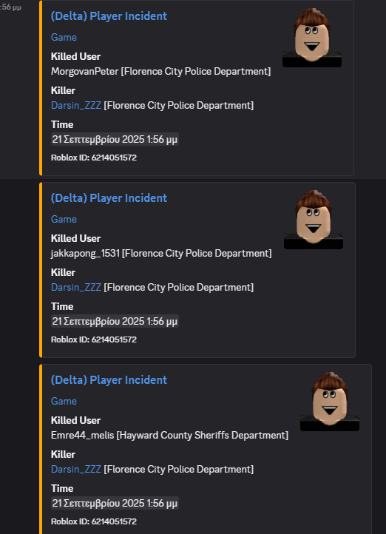Open Darsin_ZZZ killer link in the first embed

(76, 105)
